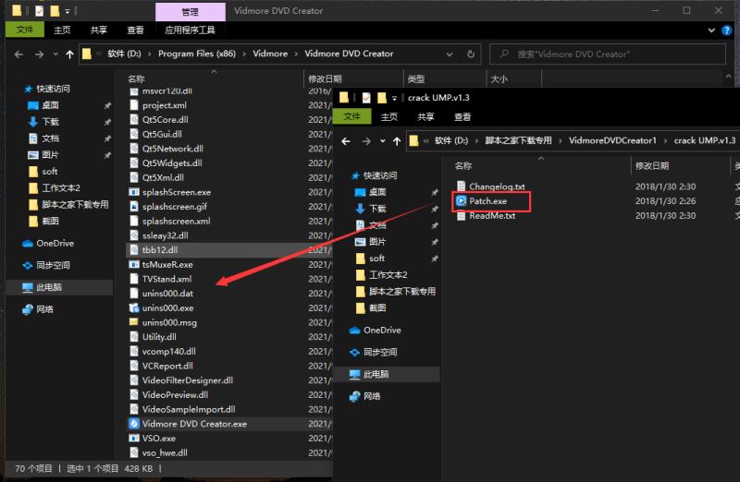The width and height of the screenshot is (740, 482).
Task: Click Vidmore breadcrumb in address bar
Action: coord(270,54)
